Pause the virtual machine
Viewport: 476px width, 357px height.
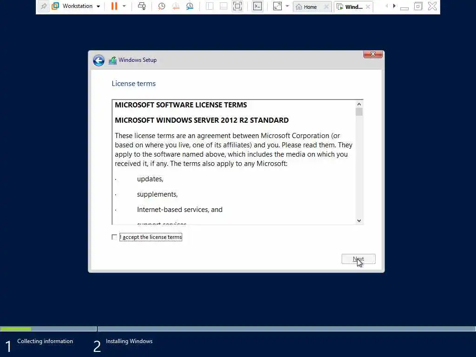[x=114, y=6]
